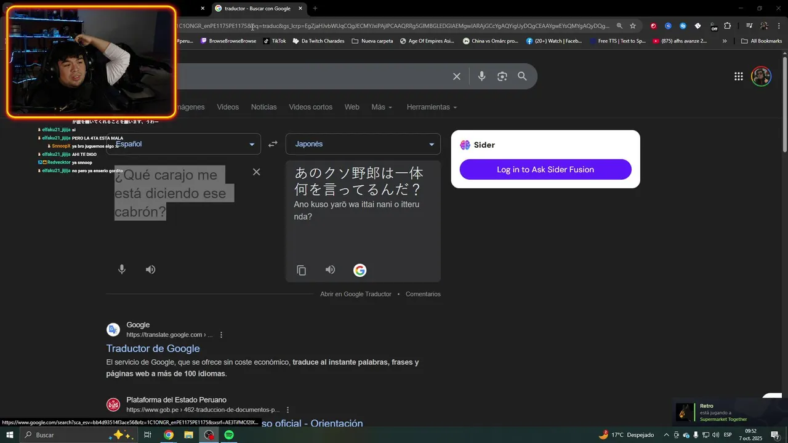Click the red extension icon in toolbar

click(x=653, y=26)
